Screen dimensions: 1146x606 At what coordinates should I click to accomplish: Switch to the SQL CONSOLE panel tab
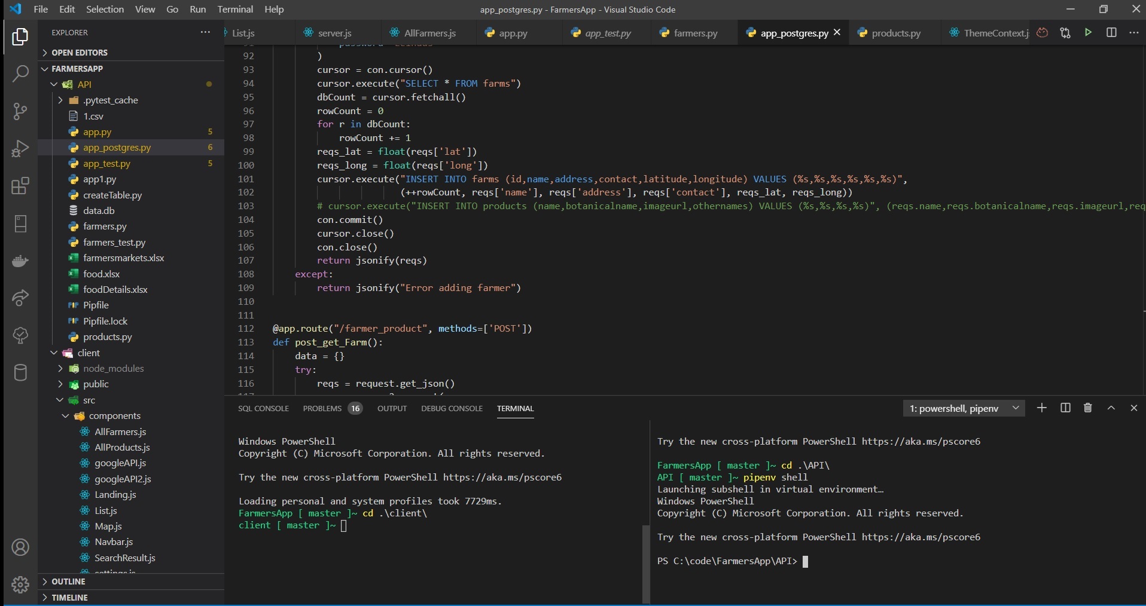[x=263, y=408]
